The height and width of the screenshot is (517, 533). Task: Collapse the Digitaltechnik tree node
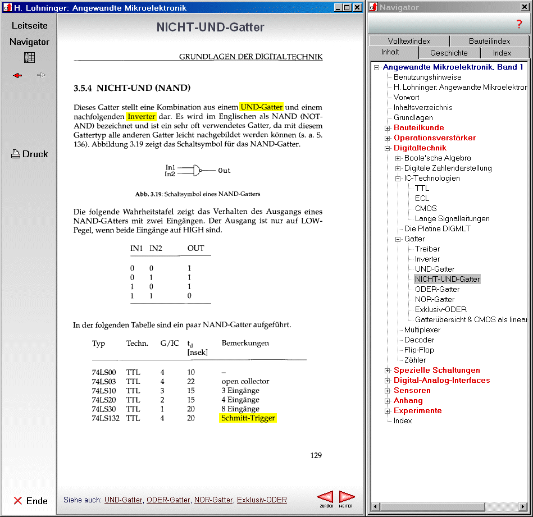387,148
